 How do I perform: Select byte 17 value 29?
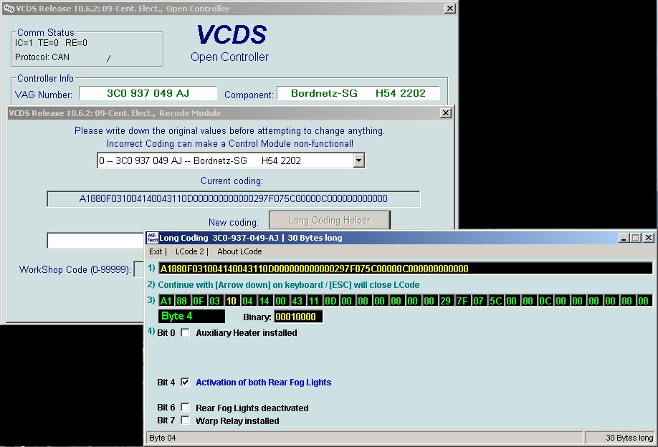(x=446, y=301)
